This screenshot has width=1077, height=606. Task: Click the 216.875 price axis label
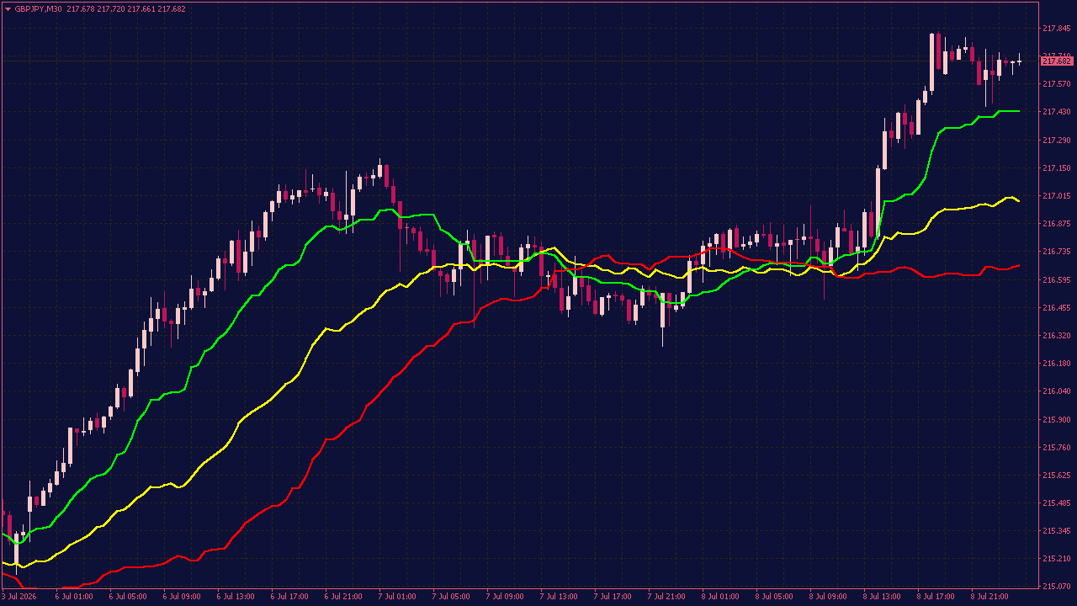click(1056, 224)
